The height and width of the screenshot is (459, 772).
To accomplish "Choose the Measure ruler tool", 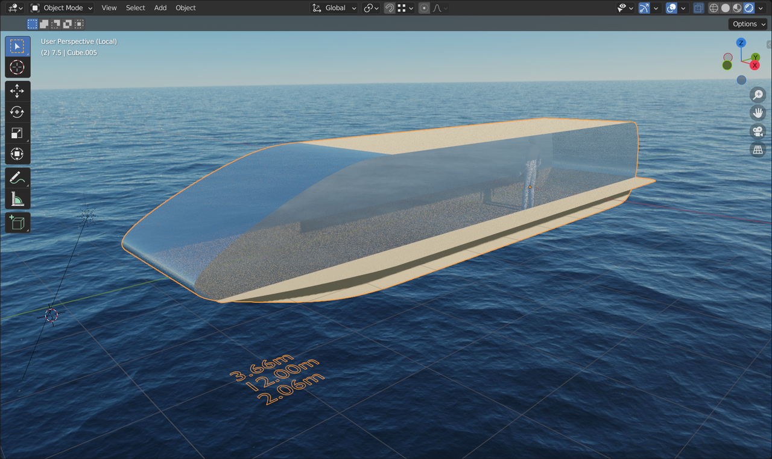I will click(x=17, y=199).
